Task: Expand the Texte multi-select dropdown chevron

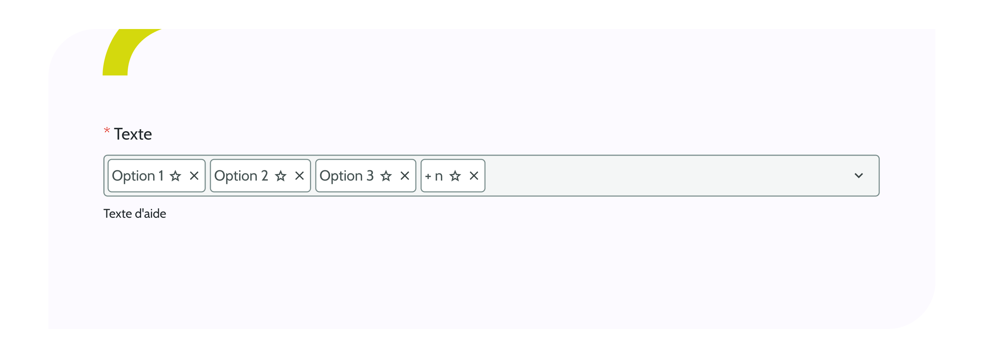Action: click(x=859, y=176)
